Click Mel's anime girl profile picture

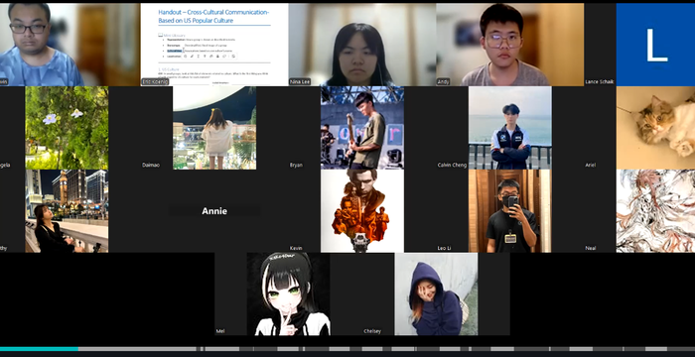coord(289,295)
